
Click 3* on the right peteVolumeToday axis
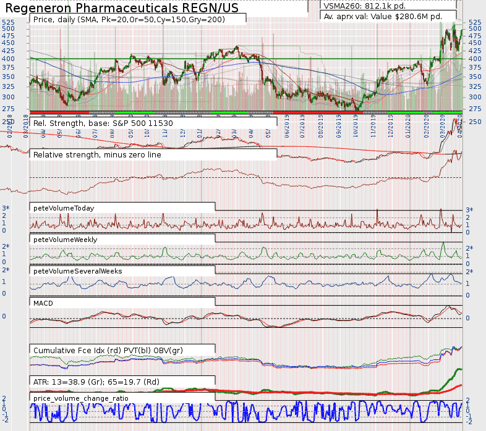point(469,210)
